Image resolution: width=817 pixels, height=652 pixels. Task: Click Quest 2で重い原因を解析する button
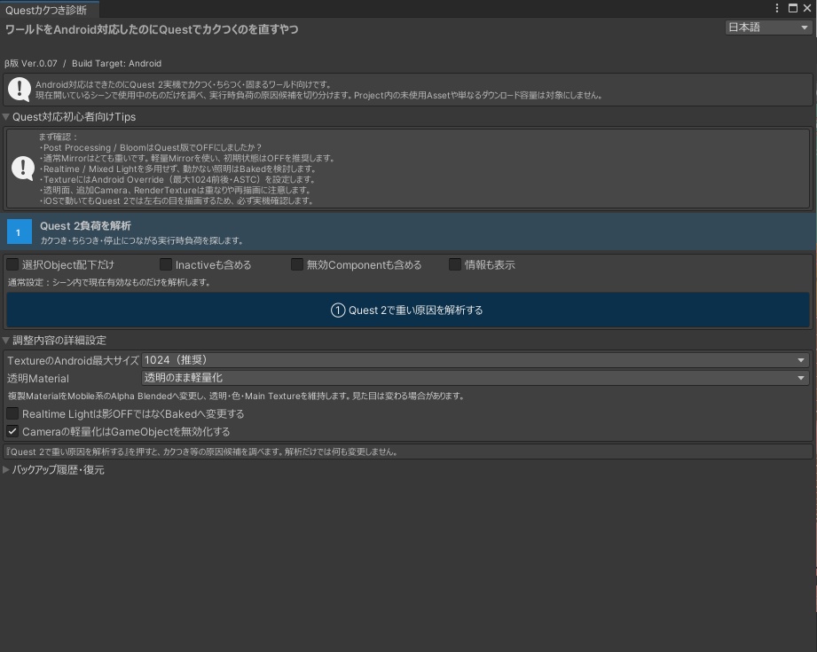click(407, 310)
